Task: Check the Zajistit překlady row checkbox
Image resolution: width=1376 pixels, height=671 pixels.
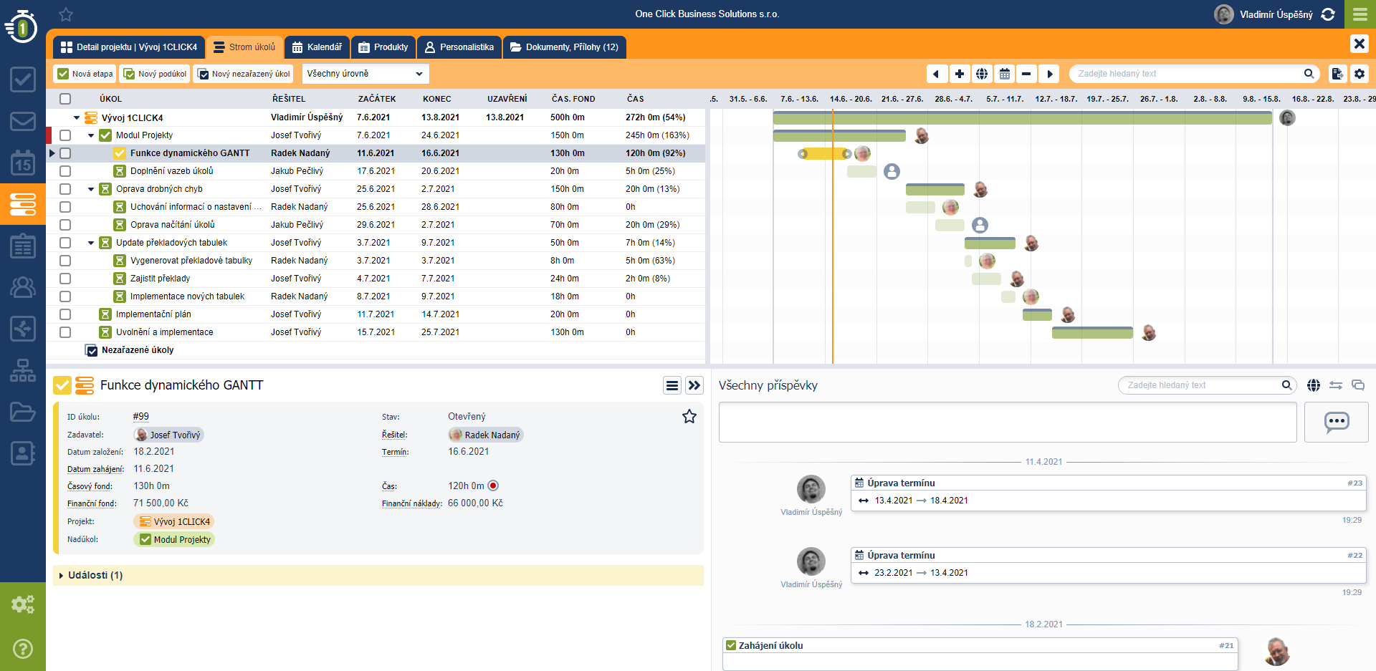Action: tap(65, 279)
